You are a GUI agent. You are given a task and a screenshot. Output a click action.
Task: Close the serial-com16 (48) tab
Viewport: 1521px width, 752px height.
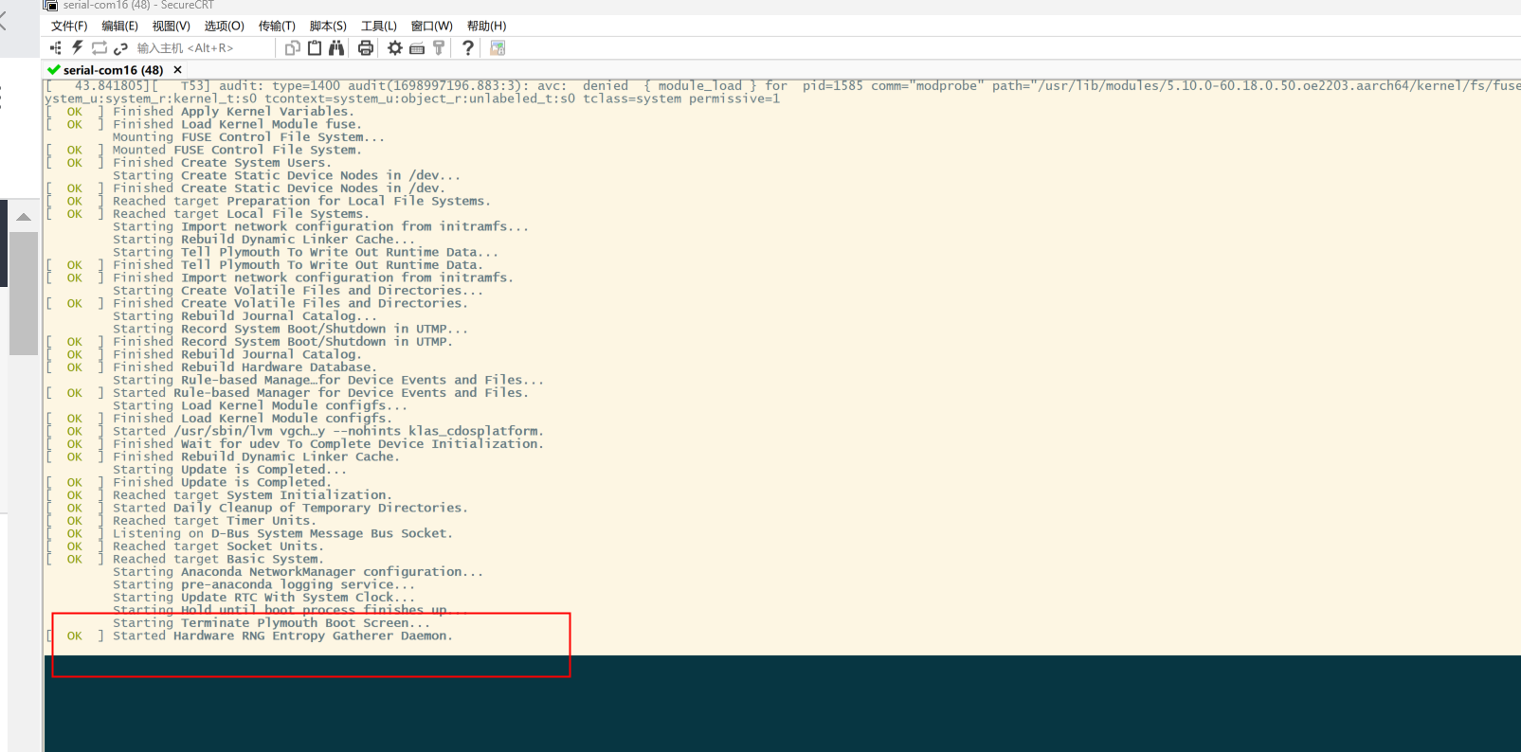click(177, 70)
